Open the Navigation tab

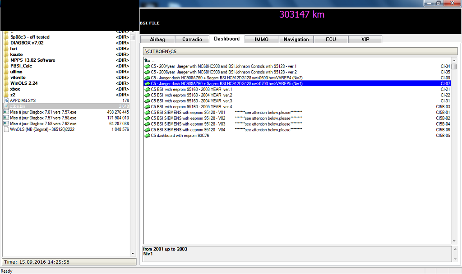[x=296, y=40]
